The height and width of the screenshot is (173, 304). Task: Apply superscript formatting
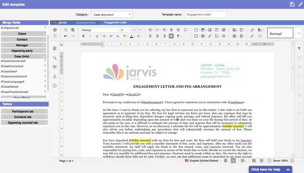coord(111,36)
